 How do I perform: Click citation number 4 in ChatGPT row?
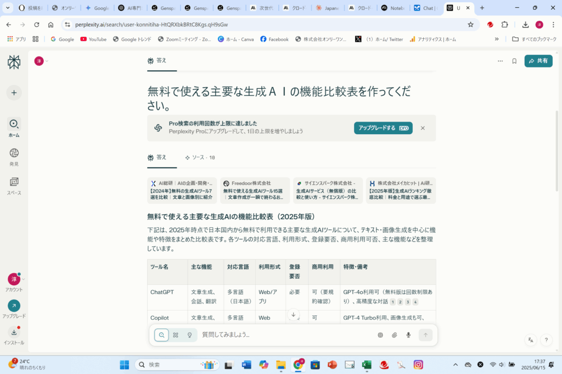point(415,302)
